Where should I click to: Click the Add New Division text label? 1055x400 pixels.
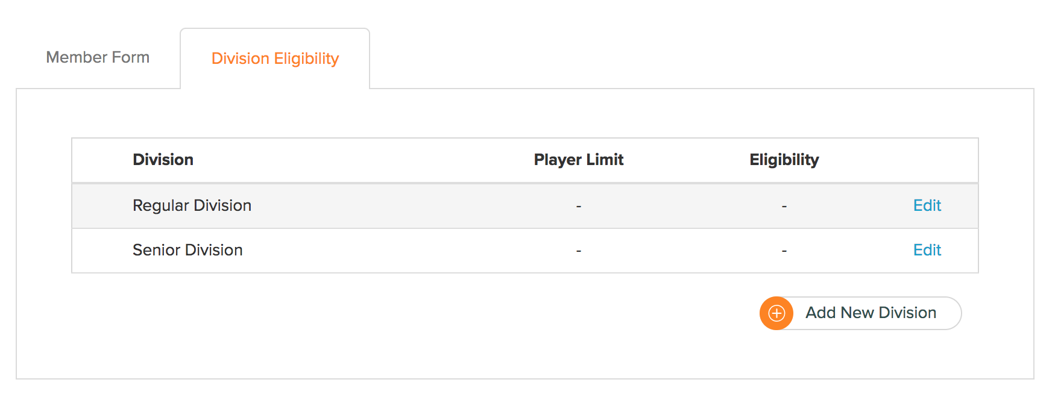(x=871, y=313)
